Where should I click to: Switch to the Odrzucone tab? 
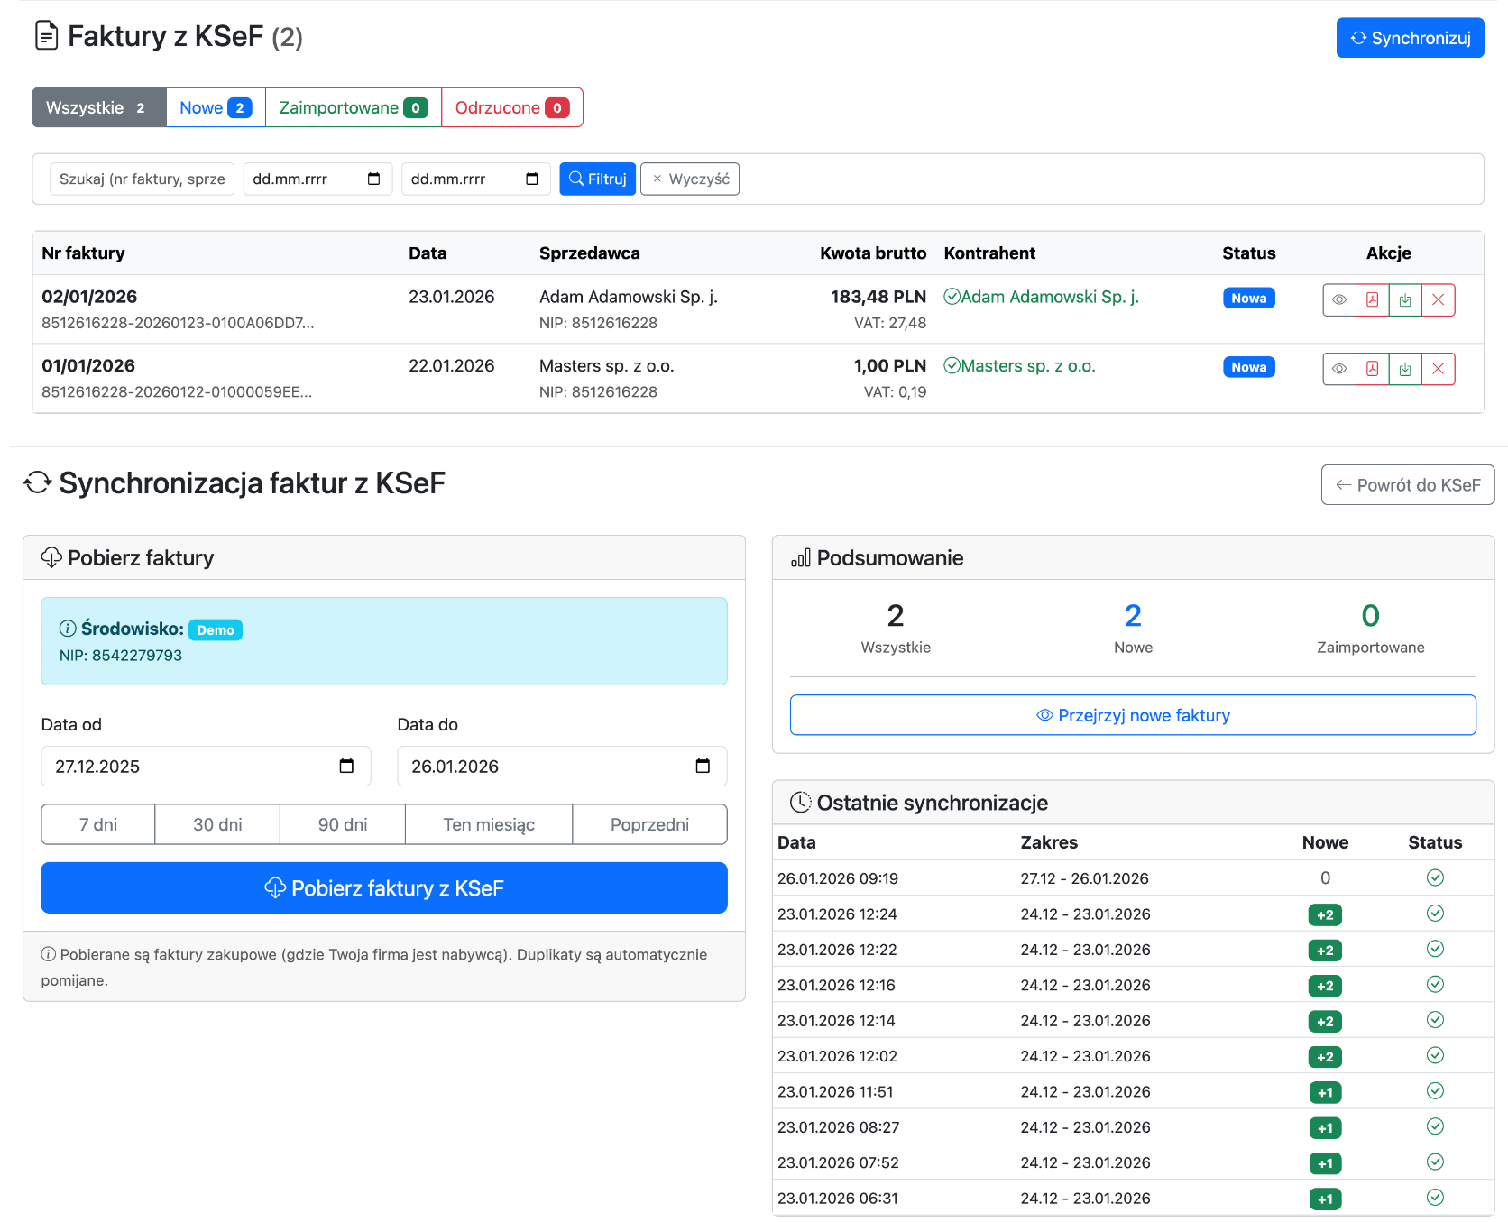[512, 107]
